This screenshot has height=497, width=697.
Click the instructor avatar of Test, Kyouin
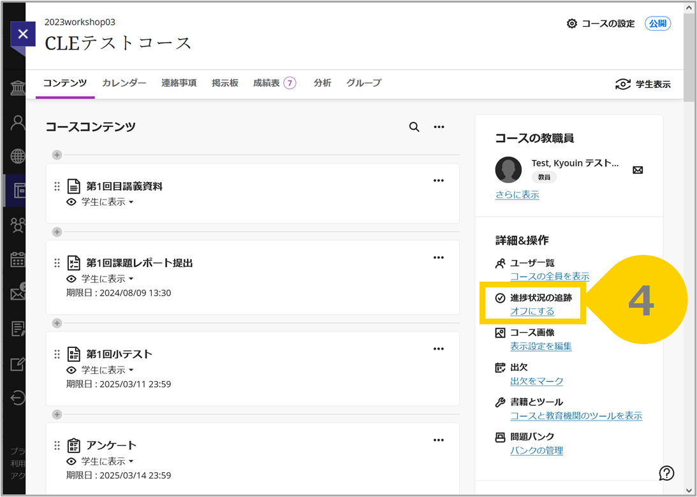pos(508,169)
